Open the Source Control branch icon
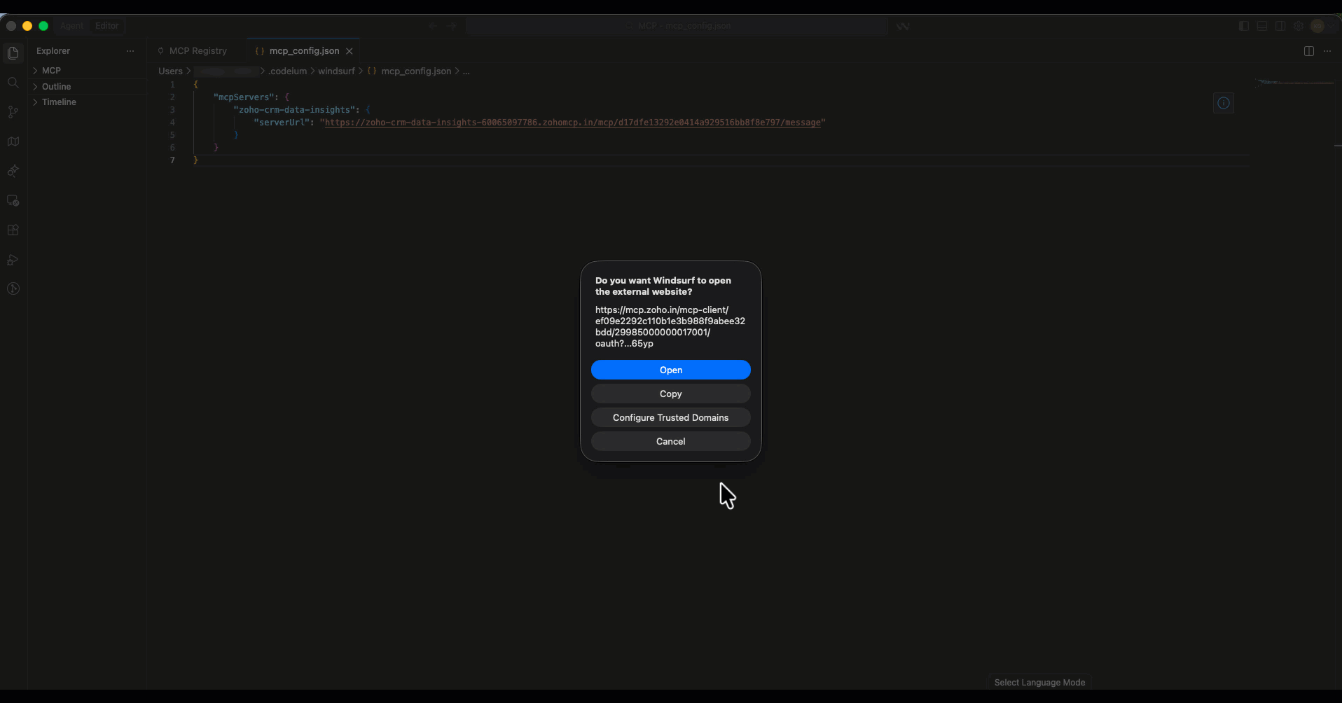1342x703 pixels. click(13, 112)
